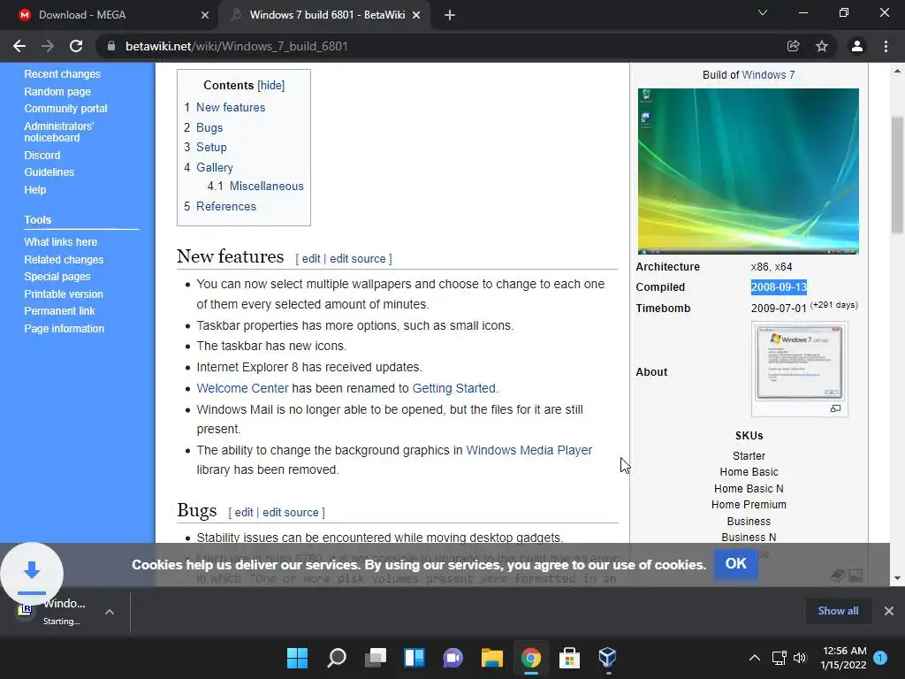Click the highlighted compiled date 2008-09-13
The width and height of the screenshot is (905, 679).
tap(778, 287)
